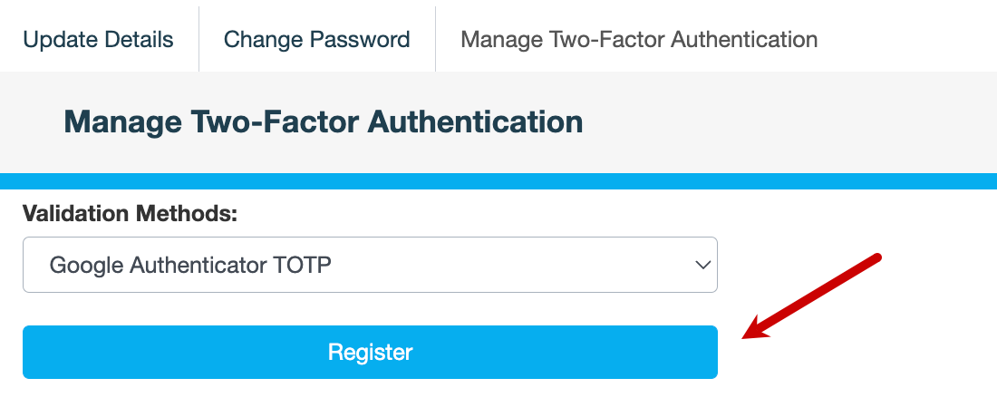Screen dimensions: 997x417
Task: Click the tail end of the red arrow
Action: [x=876, y=258]
